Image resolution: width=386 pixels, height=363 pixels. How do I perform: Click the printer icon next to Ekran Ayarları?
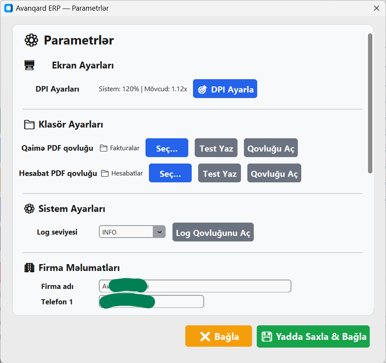click(x=29, y=65)
